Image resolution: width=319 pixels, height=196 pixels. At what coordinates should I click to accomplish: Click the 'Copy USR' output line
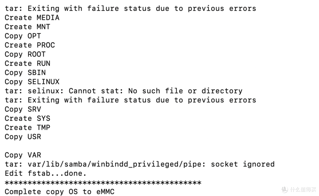[x=23, y=137]
